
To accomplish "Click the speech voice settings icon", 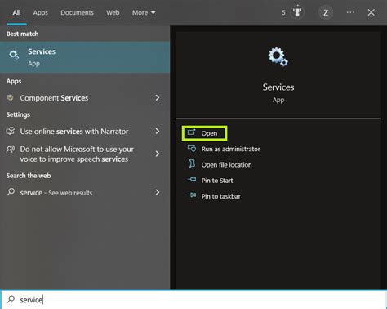I will [11, 149].
